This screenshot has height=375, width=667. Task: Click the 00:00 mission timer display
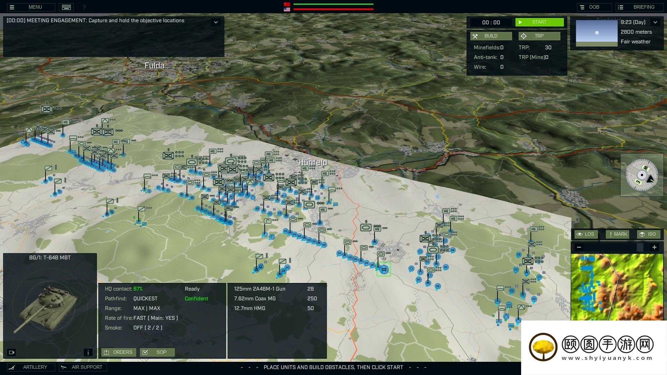coord(491,23)
